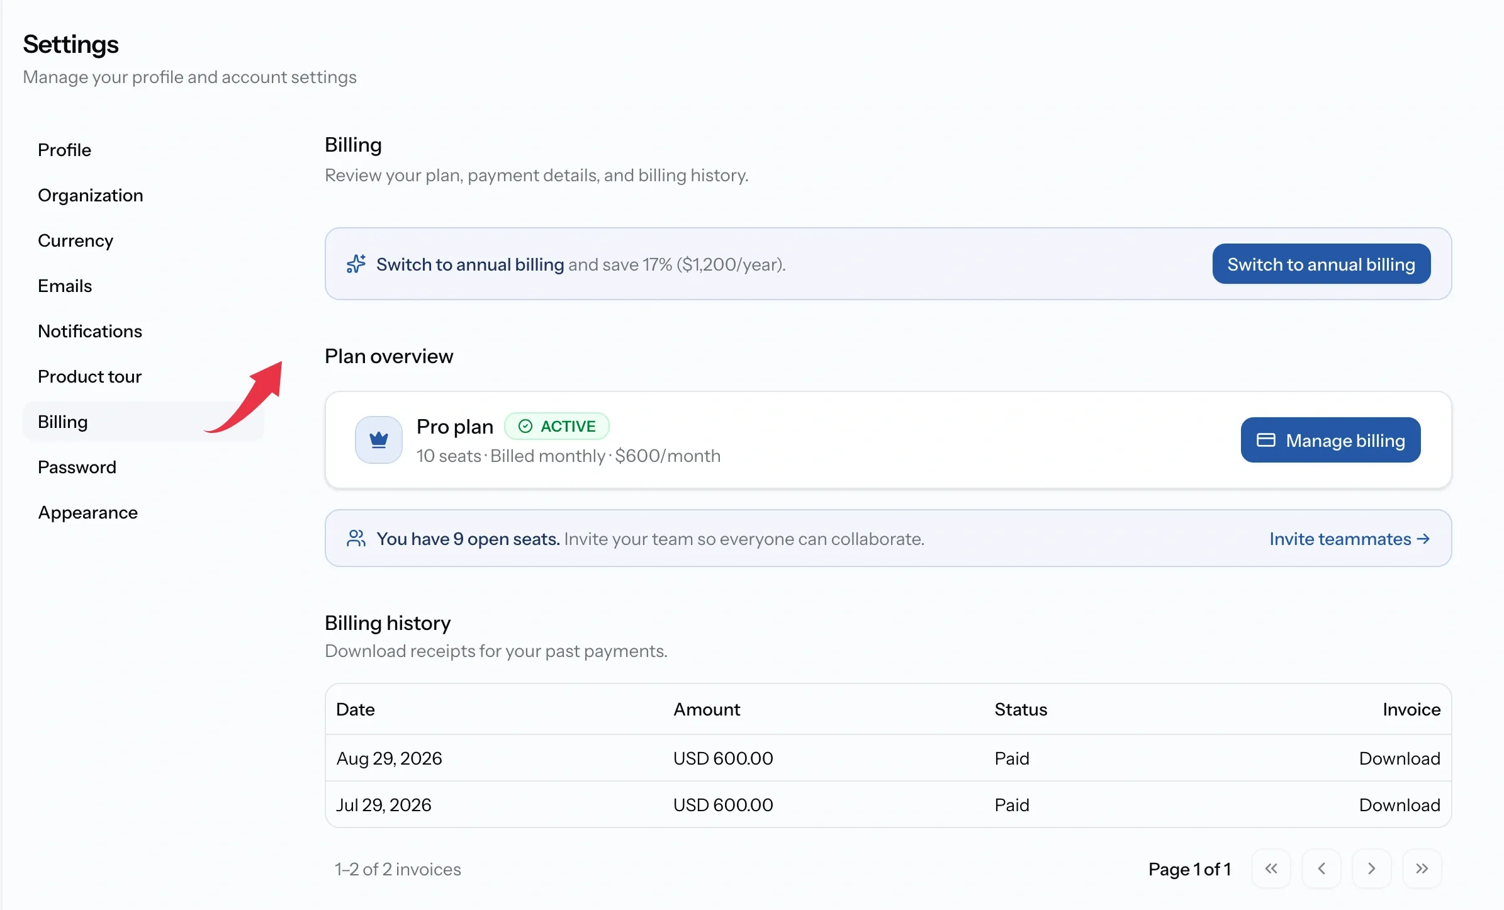
Task: Open the Emails settings section
Action: coord(143,286)
